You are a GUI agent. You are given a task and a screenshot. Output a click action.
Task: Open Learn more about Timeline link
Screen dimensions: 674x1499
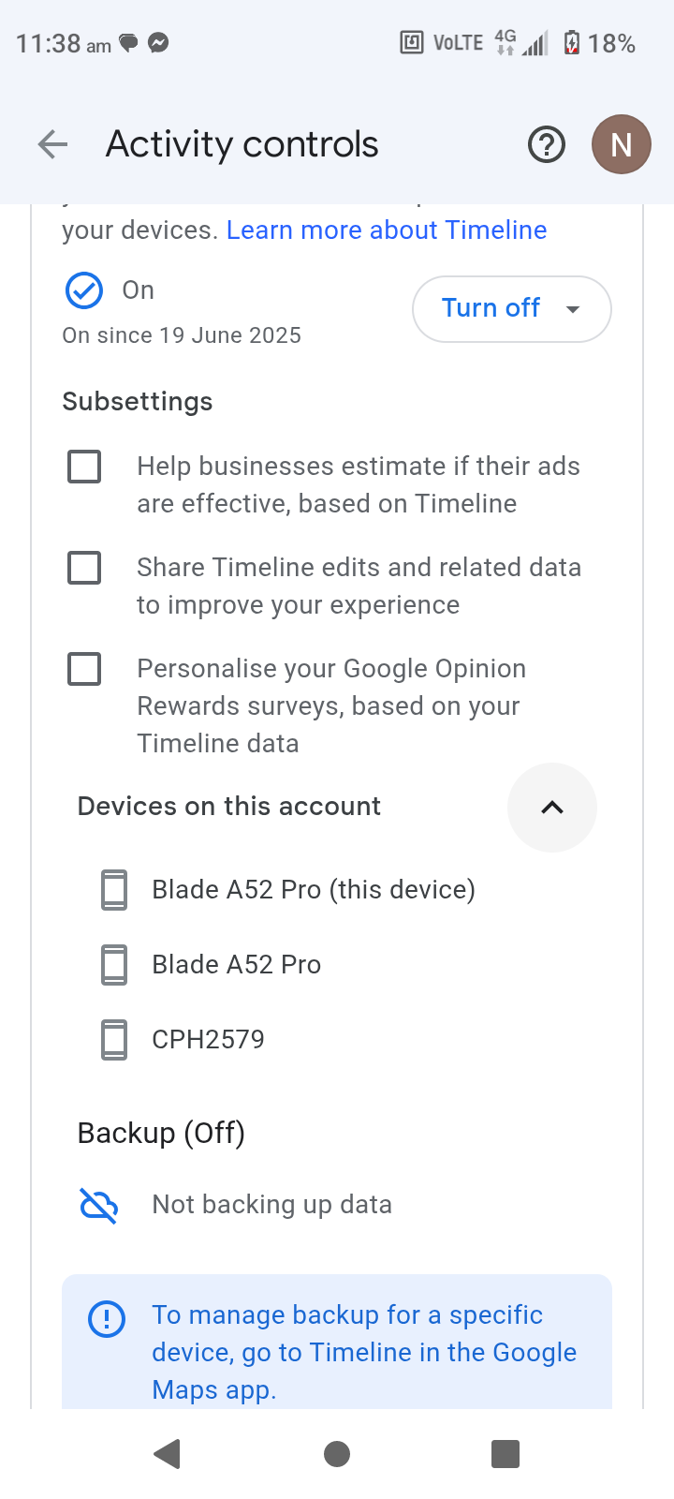(387, 230)
